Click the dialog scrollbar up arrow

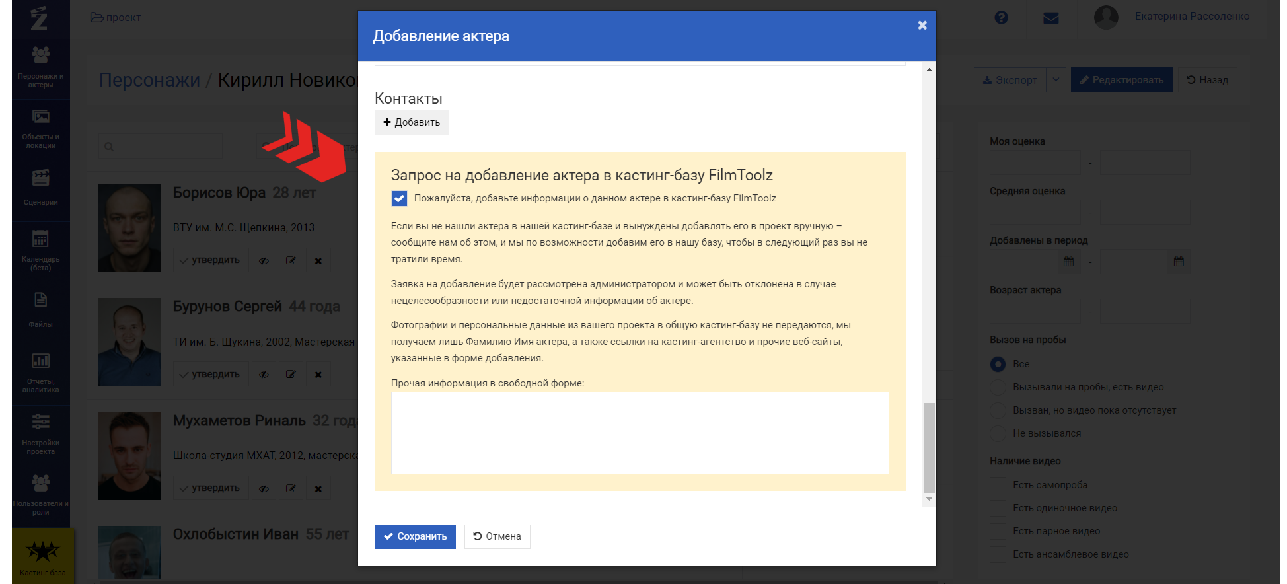pos(929,69)
